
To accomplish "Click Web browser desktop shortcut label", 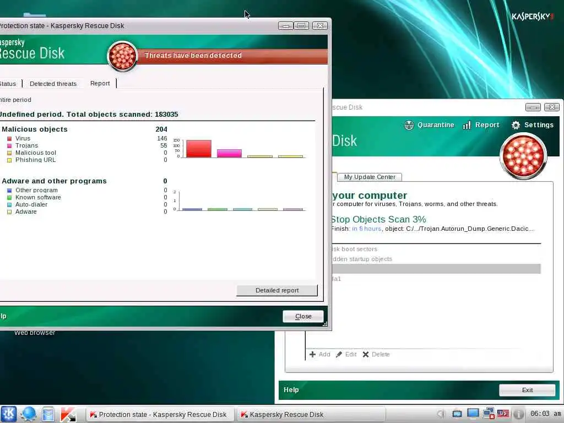I will coord(35,333).
